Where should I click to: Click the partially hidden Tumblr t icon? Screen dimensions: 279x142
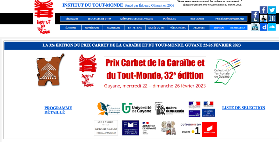(x=255, y=21)
